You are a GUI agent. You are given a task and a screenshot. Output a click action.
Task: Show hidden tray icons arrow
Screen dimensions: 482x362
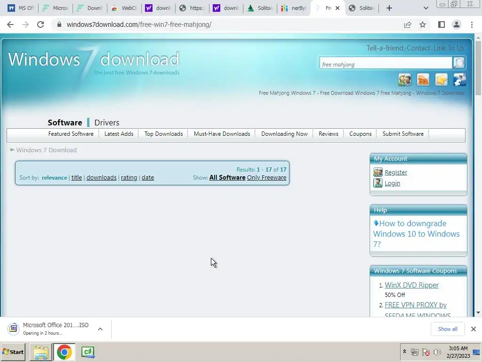pyautogui.click(x=404, y=352)
